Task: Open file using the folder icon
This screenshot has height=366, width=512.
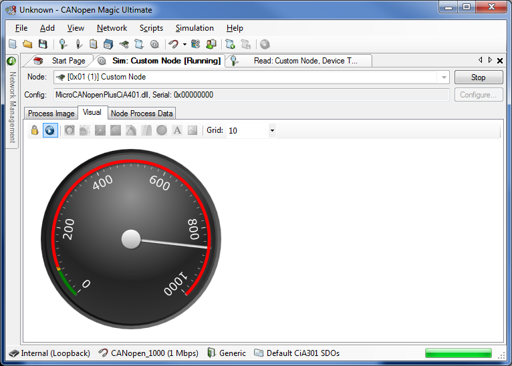Action: [x=27, y=45]
